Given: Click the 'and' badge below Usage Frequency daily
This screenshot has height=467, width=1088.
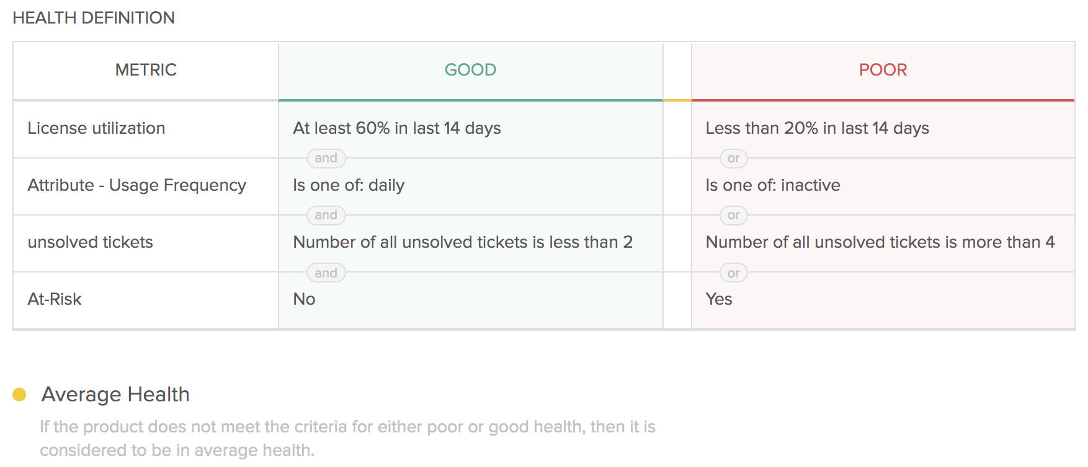Looking at the screenshot, I should click(x=326, y=215).
